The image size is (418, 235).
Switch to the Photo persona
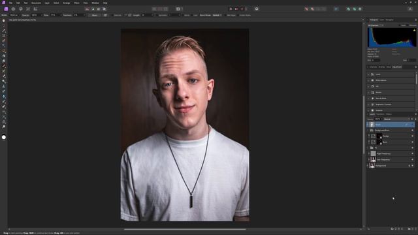pyautogui.click(x=6, y=8)
